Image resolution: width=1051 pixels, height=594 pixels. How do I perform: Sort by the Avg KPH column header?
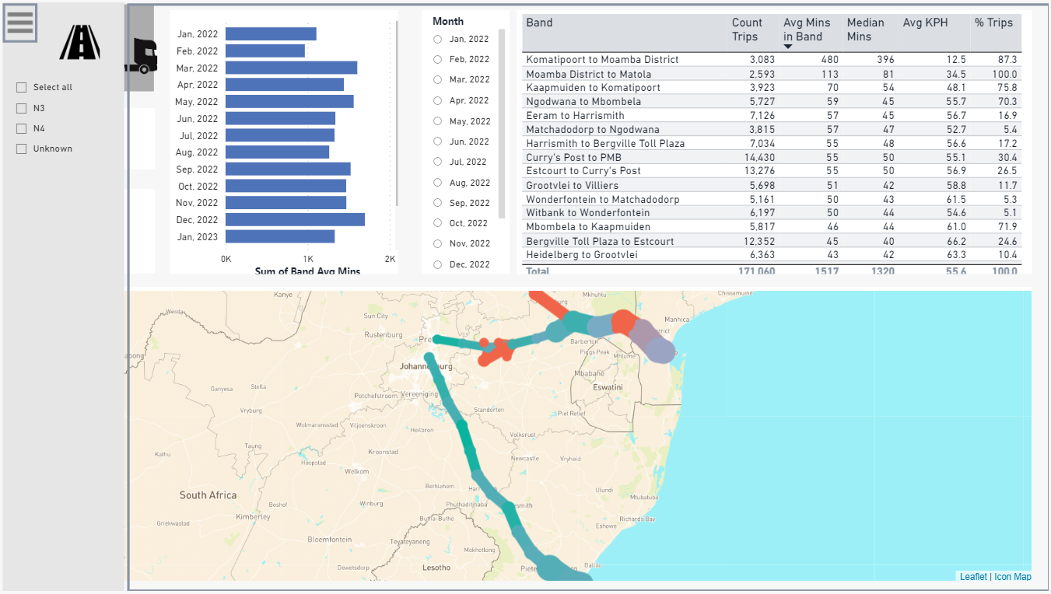(925, 23)
